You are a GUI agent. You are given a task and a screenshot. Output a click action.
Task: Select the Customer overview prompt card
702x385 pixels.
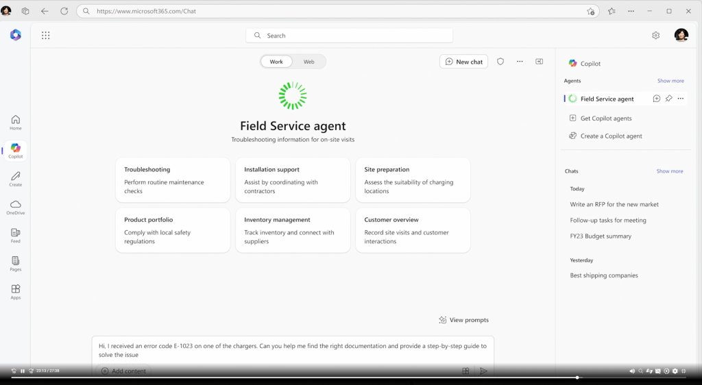pos(413,230)
